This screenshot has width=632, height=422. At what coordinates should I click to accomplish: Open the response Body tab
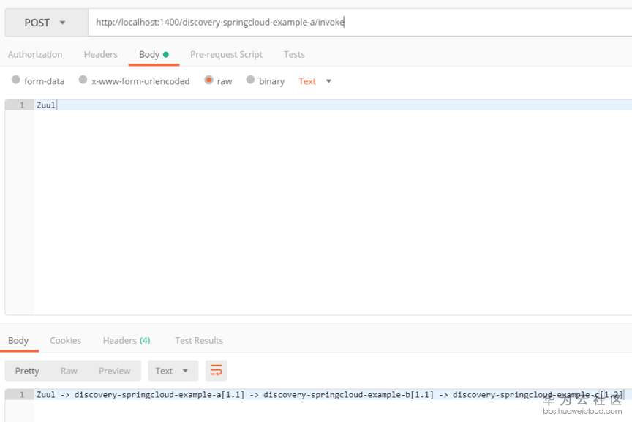click(x=18, y=340)
